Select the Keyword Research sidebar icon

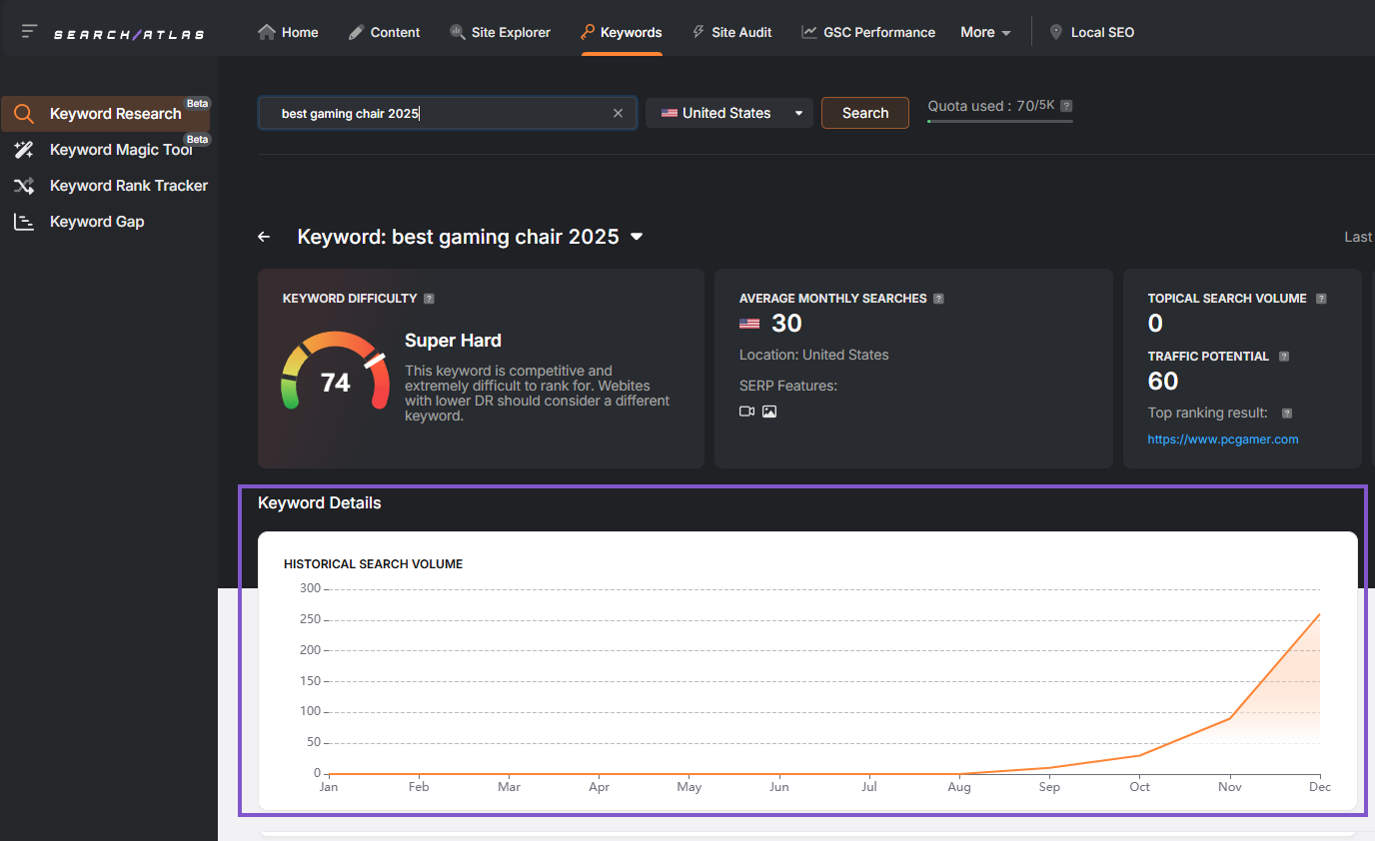24,113
